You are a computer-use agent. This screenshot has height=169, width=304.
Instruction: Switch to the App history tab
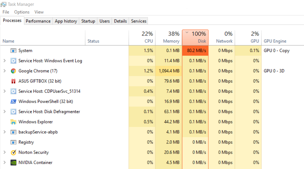coord(66,21)
